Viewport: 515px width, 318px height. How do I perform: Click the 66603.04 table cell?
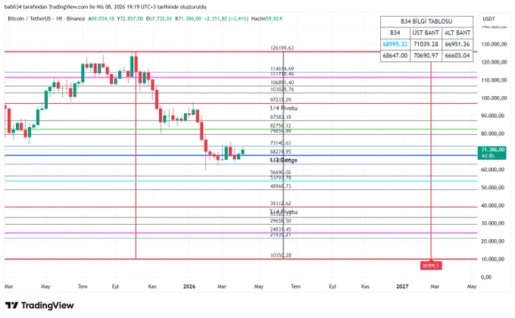pyautogui.click(x=457, y=55)
